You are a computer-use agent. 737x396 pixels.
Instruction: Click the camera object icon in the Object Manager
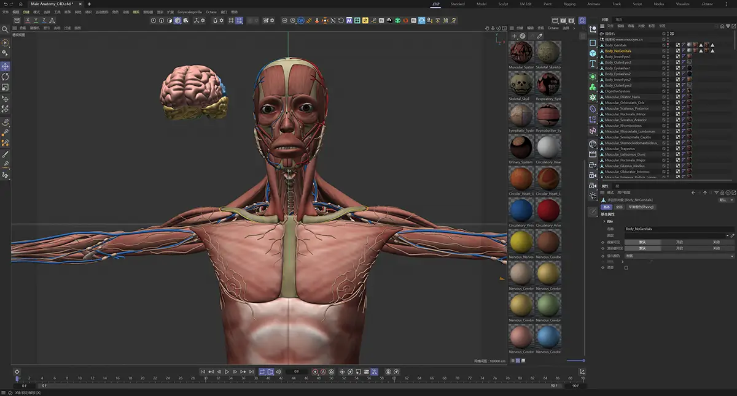click(601, 34)
